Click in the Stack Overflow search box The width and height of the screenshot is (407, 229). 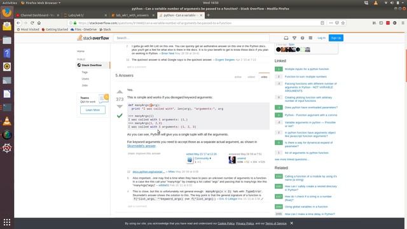pyautogui.click(x=191, y=38)
